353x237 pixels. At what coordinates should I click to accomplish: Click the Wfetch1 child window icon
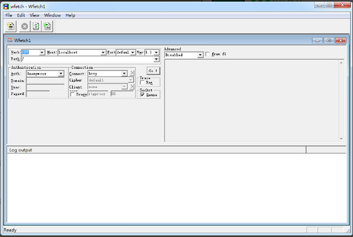coord(10,40)
